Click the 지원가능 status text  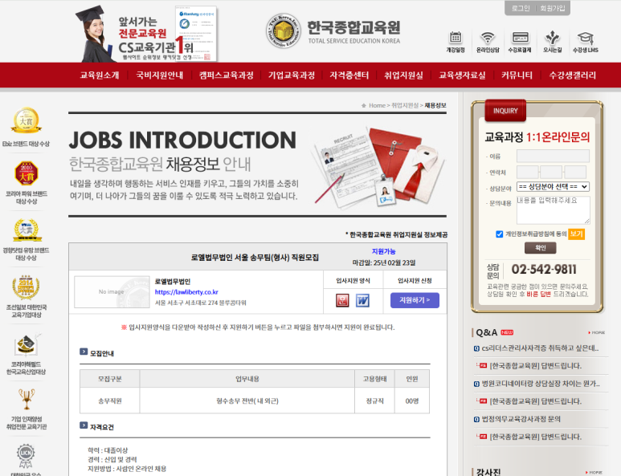[384, 251]
